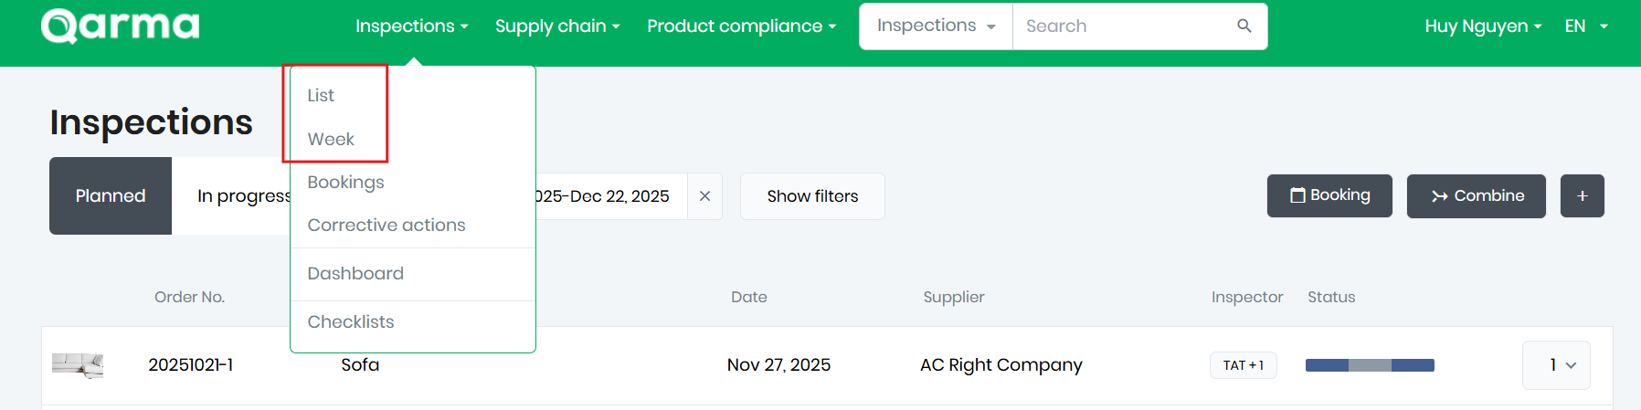Open the Sofa product thumbnail
Viewport: 1641px width, 410px height.
78,365
